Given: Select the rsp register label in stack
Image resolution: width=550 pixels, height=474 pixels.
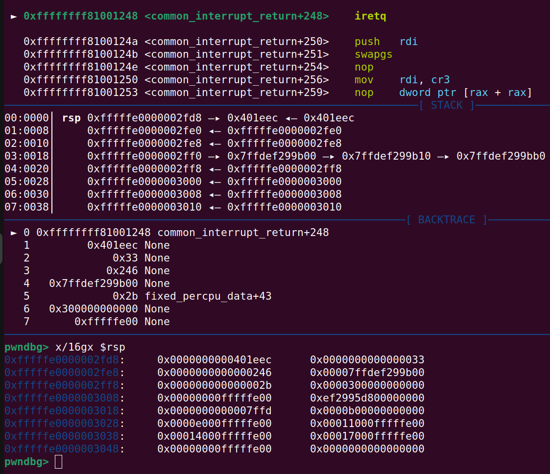Looking at the screenshot, I should pos(72,118).
